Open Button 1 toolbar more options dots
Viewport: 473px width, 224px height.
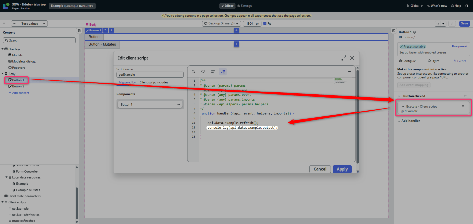(x=111, y=30)
